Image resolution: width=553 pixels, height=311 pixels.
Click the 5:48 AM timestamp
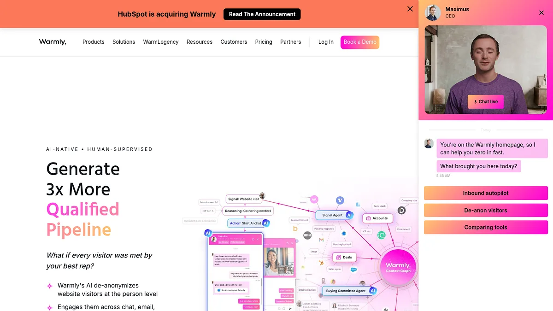tap(444, 176)
